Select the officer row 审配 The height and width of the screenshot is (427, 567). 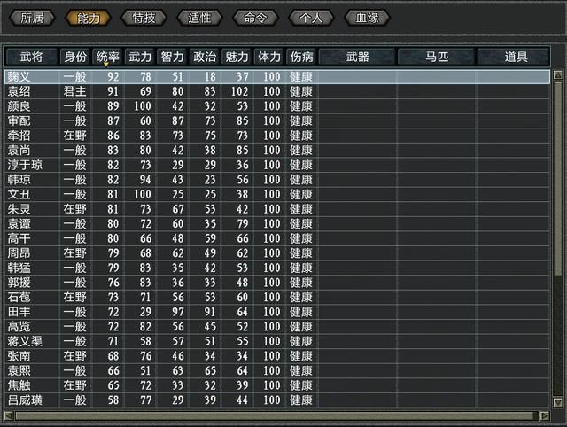277,120
